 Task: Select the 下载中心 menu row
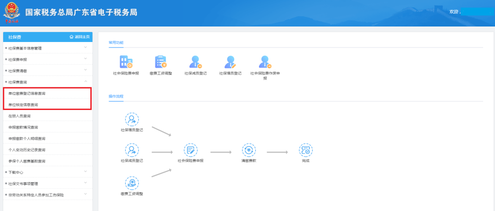pyautogui.click(x=48, y=172)
